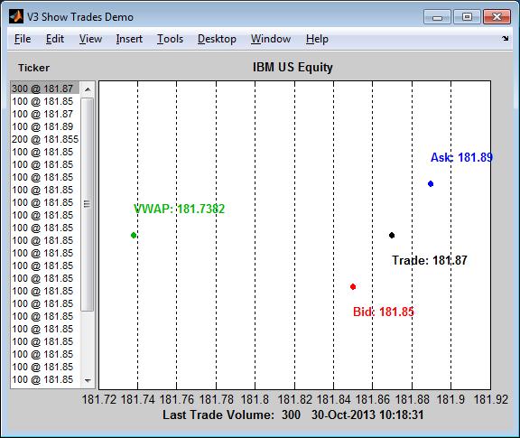Viewport: 520px width, 438px height.
Task: Click the red Bid data point
Action: (353, 286)
